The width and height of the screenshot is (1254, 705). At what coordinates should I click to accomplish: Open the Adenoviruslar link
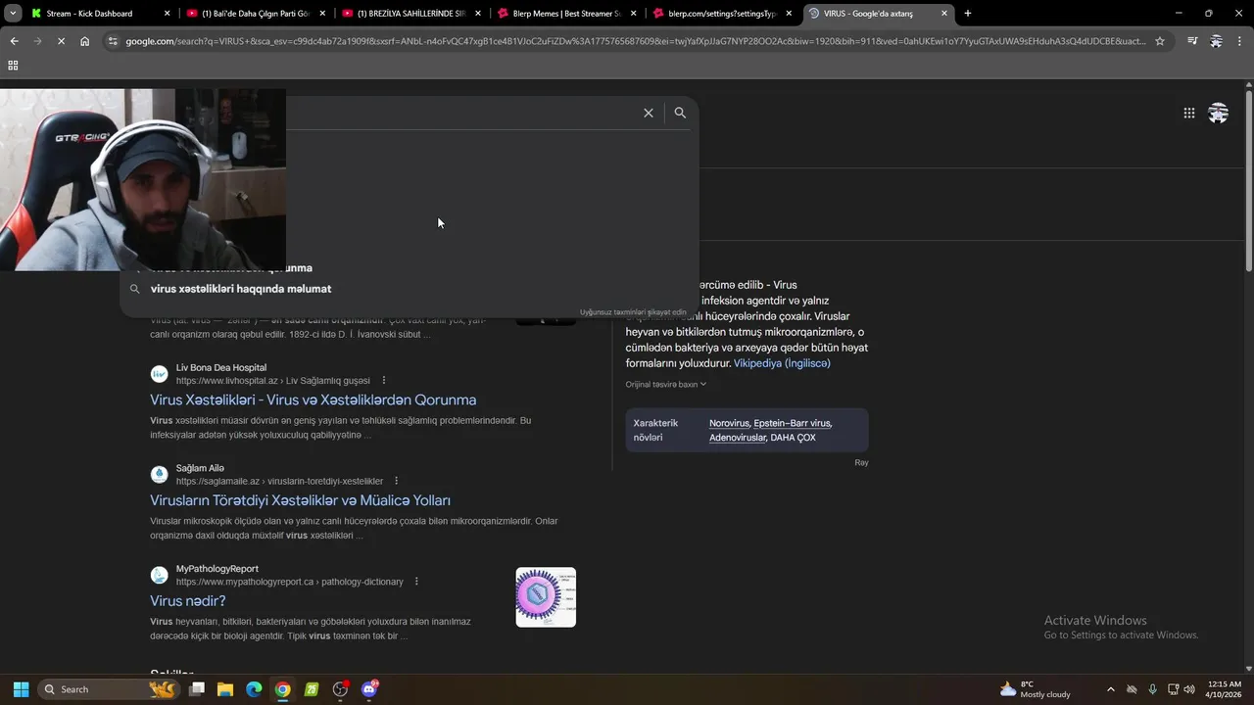coord(738,438)
